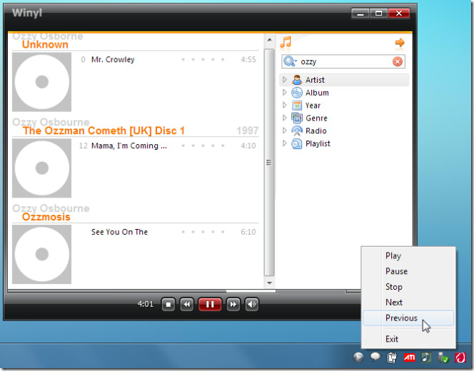Screen dimensions: 474x371
Task: Open the Unknown album title
Action: pos(45,45)
